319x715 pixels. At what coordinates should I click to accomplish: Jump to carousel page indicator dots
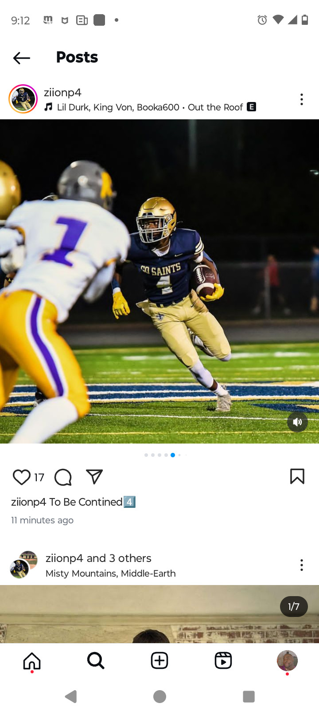pyautogui.click(x=166, y=455)
